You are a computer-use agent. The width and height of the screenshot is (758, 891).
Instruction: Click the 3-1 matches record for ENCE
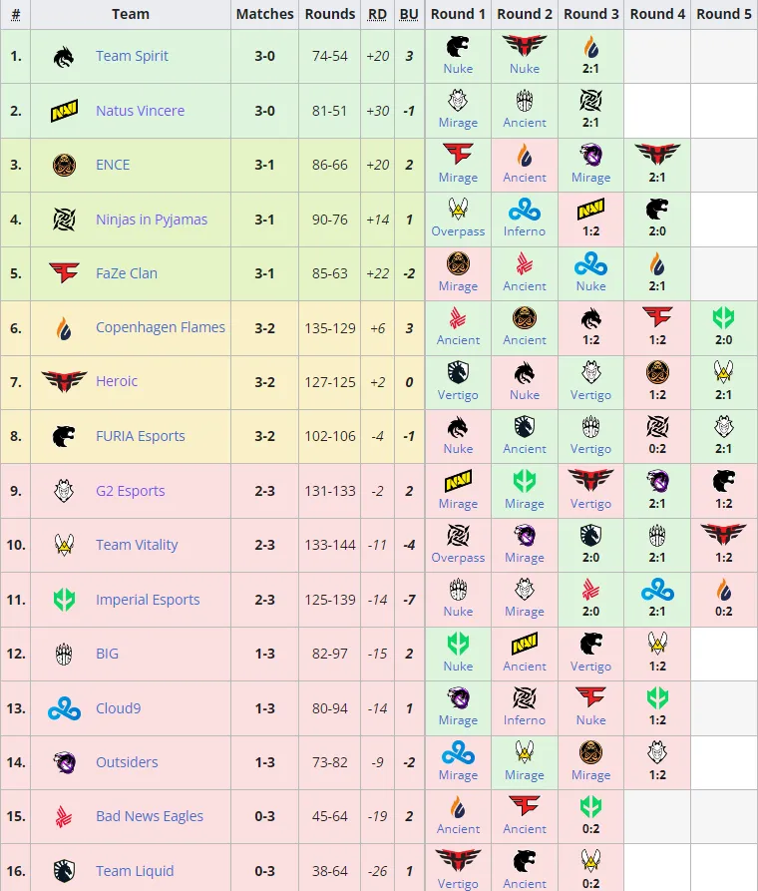[x=264, y=166]
